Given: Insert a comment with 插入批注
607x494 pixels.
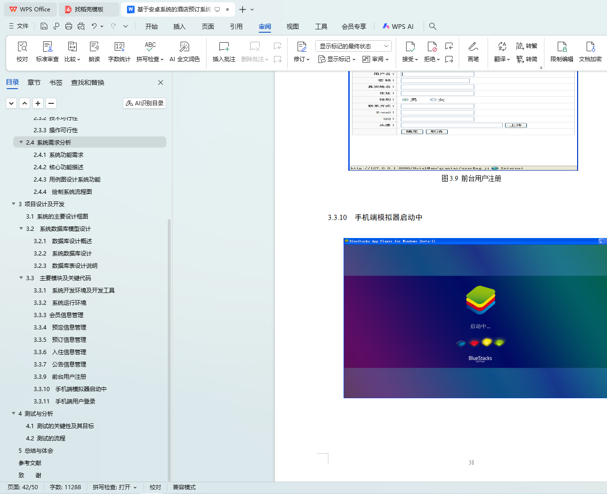Looking at the screenshot, I should click(224, 52).
